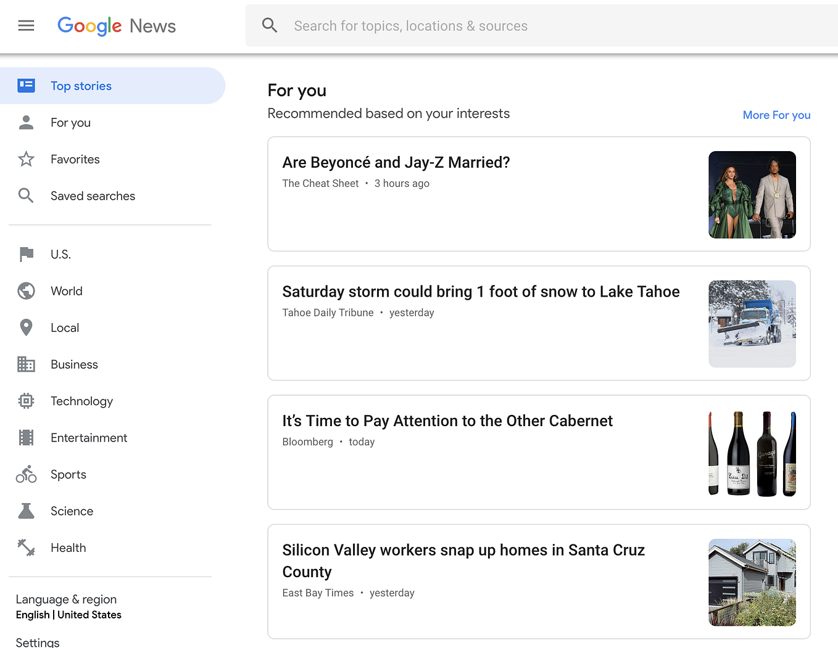Select the Favorites star icon
This screenshot has width=838, height=648.
(26, 159)
